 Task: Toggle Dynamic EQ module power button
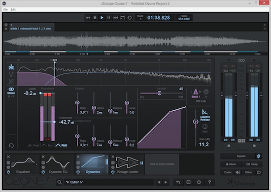[43, 172]
